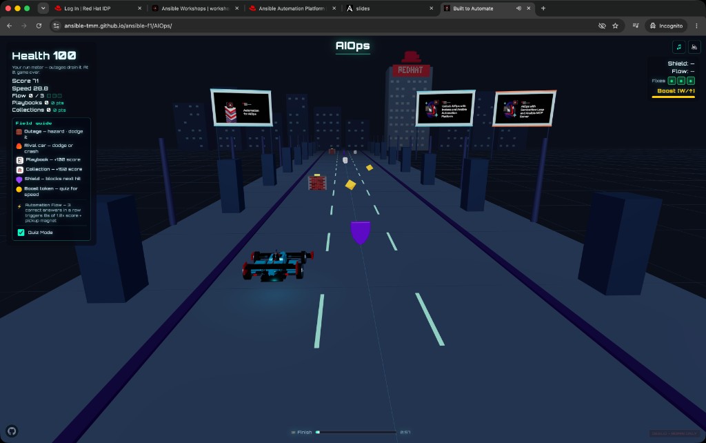This screenshot has width=706, height=443.
Task: Switch to the Ansible Automation Platform tab
Action: click(292, 8)
